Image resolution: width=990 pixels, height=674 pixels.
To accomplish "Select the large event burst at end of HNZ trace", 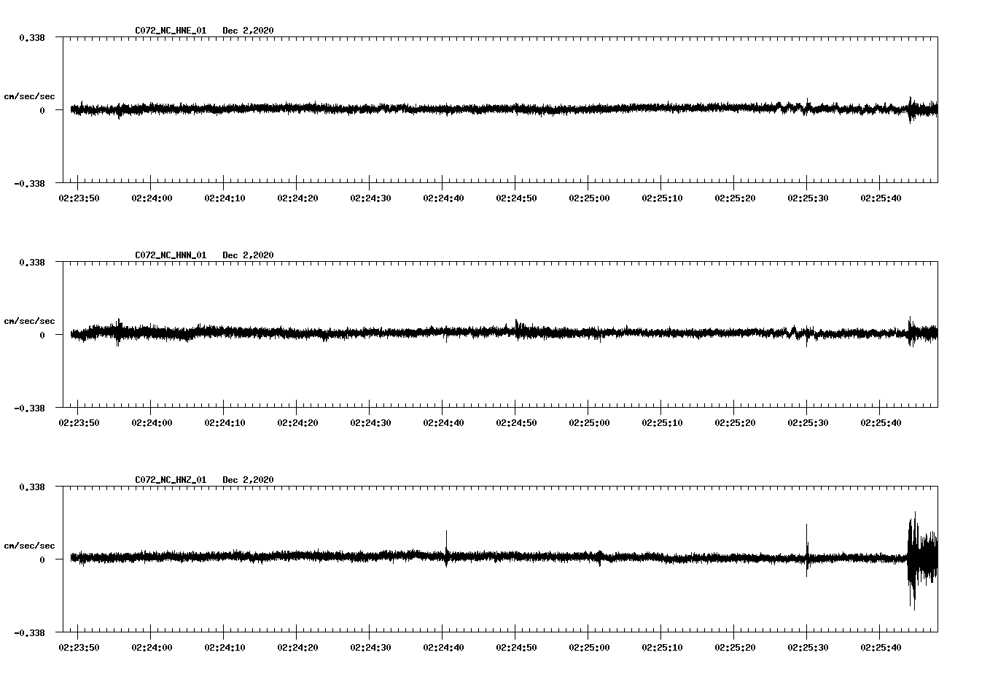I will pos(920,560).
